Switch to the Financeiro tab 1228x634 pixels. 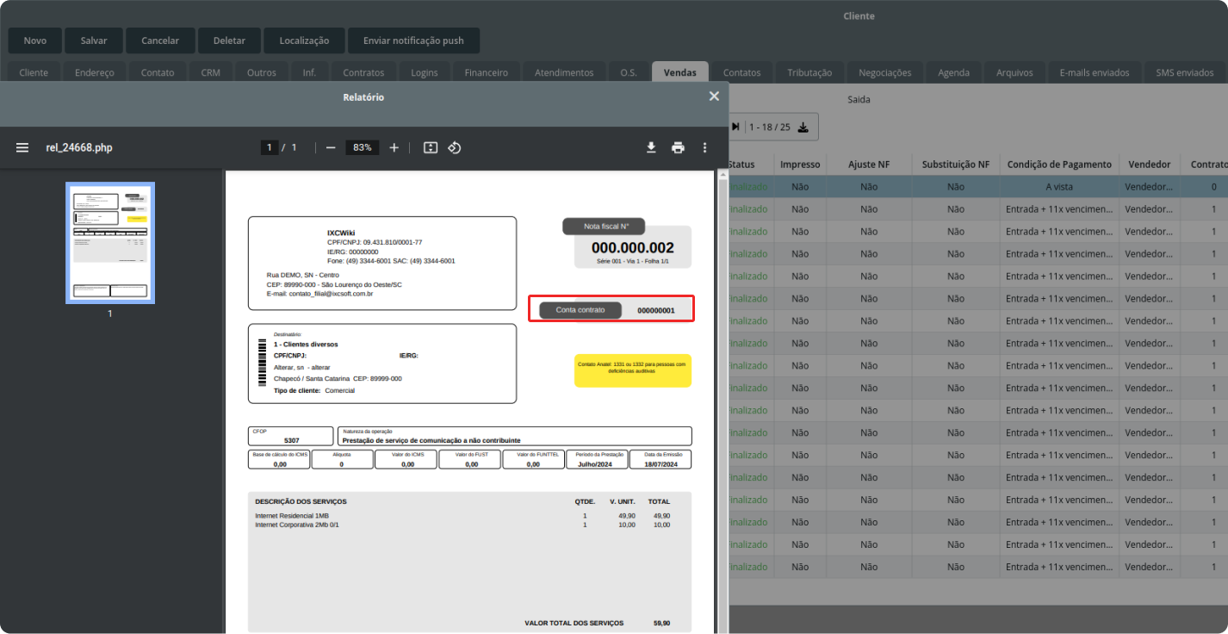[x=486, y=72]
